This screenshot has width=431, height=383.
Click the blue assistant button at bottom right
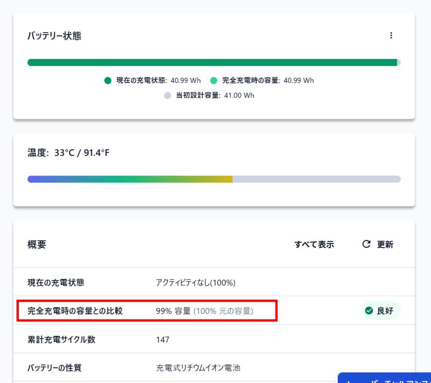384,379
